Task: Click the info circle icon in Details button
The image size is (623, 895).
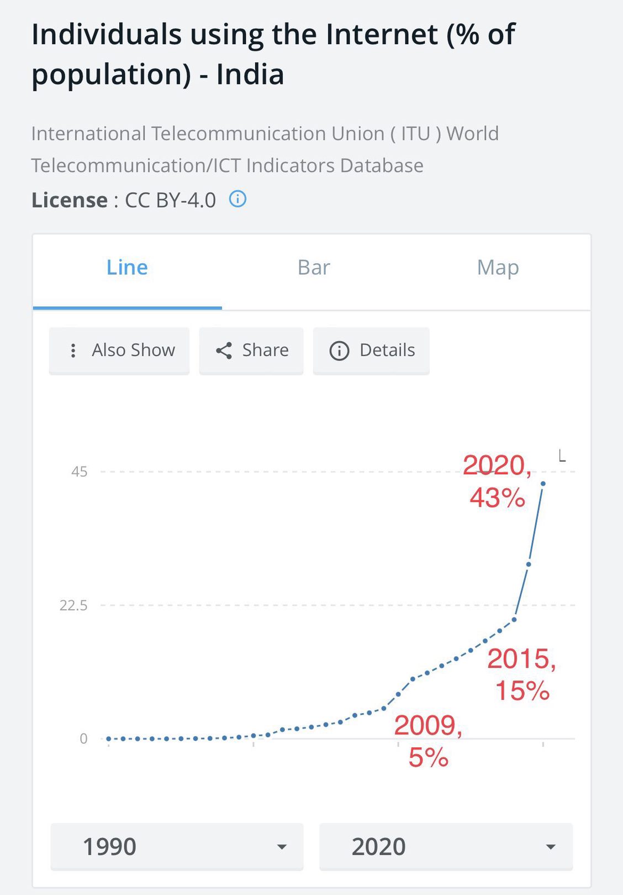Action: [x=340, y=350]
